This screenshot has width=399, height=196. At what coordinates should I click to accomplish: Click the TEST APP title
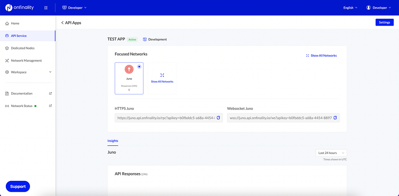(116, 39)
